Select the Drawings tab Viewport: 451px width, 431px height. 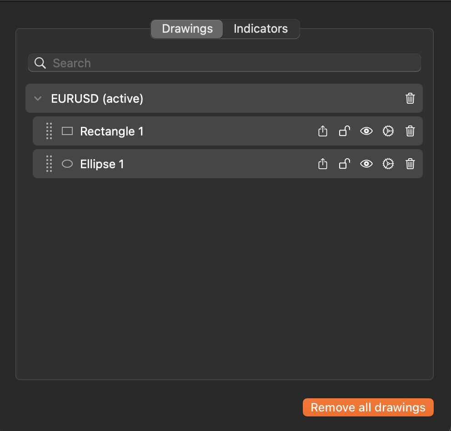[x=187, y=29]
